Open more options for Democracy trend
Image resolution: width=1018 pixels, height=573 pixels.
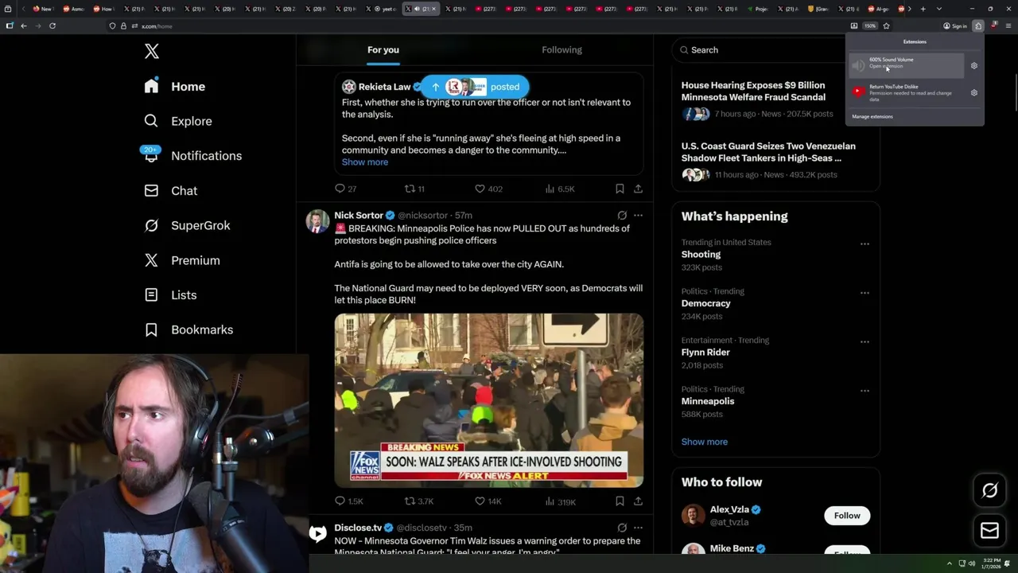pos(865,293)
